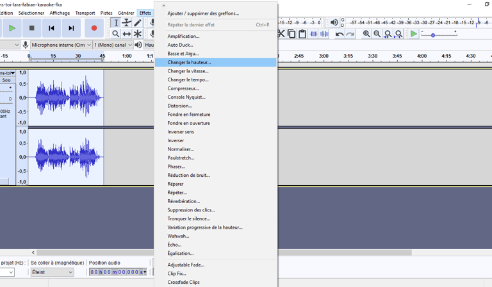Open the track name dropdown menu
492x287 pixels.
tap(8, 73)
